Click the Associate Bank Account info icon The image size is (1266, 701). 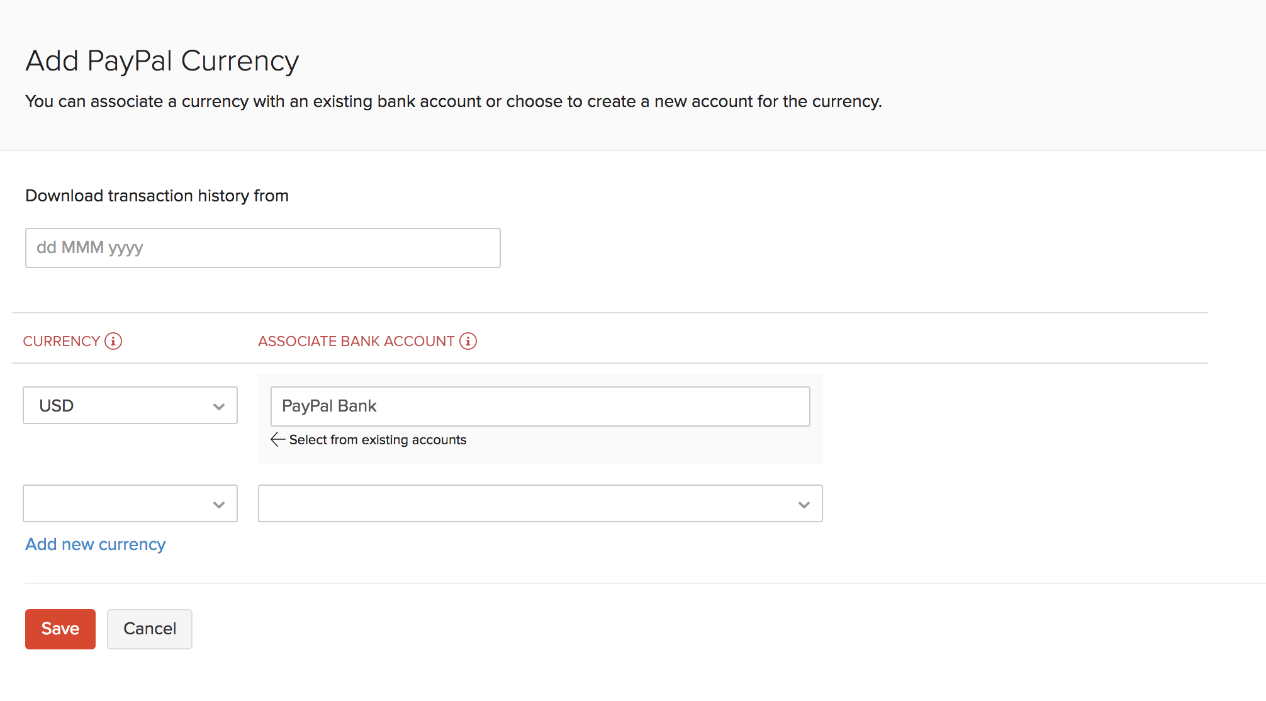tap(468, 341)
